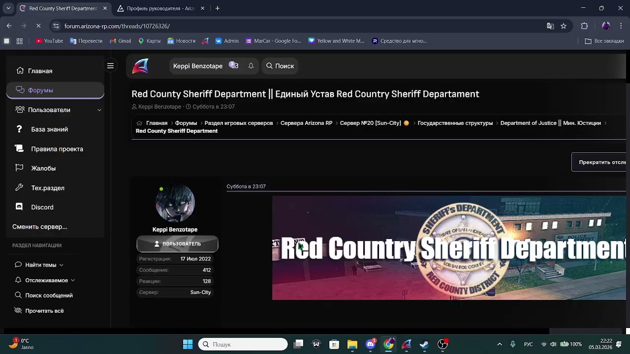
Task: Open OBS Studio from the taskbar
Action: click(442, 344)
